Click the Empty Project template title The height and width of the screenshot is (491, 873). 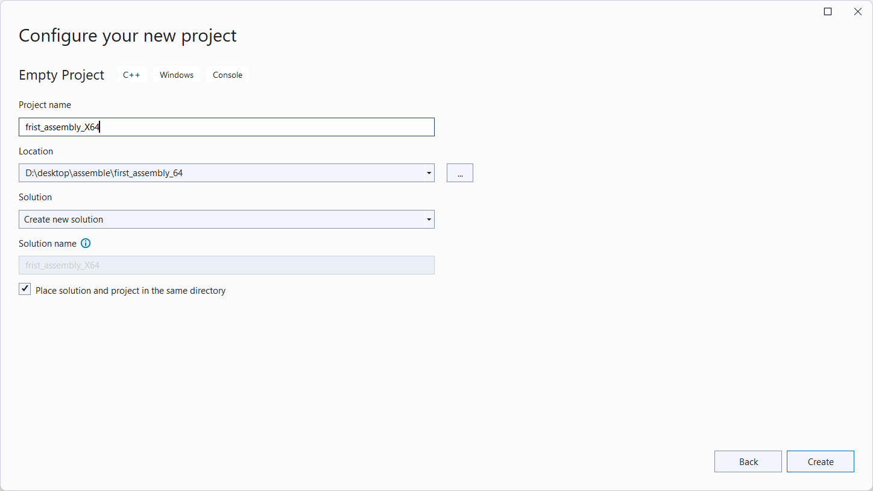point(61,75)
